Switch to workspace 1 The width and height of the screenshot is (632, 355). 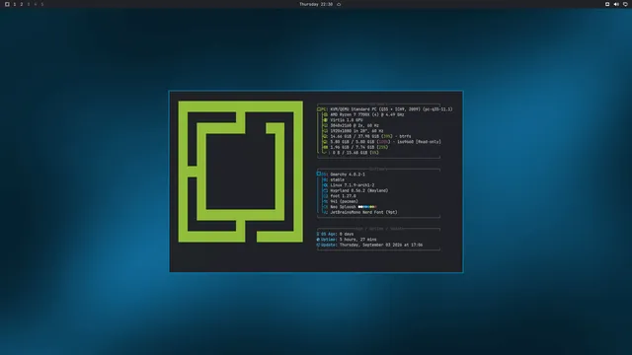[x=15, y=4]
